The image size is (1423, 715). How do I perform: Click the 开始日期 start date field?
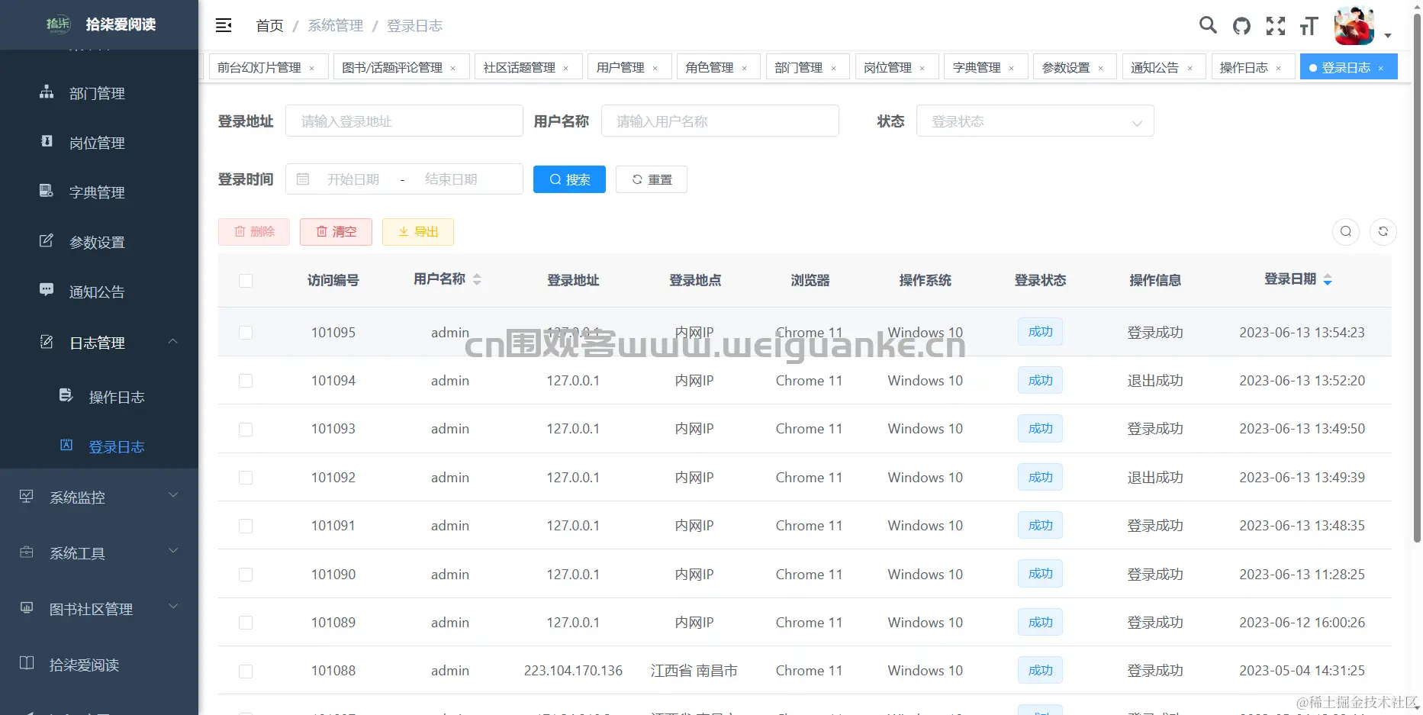coord(353,179)
